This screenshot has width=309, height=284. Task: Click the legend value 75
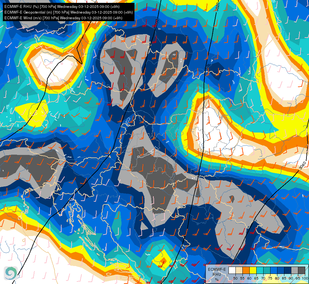[x=270, y=278]
